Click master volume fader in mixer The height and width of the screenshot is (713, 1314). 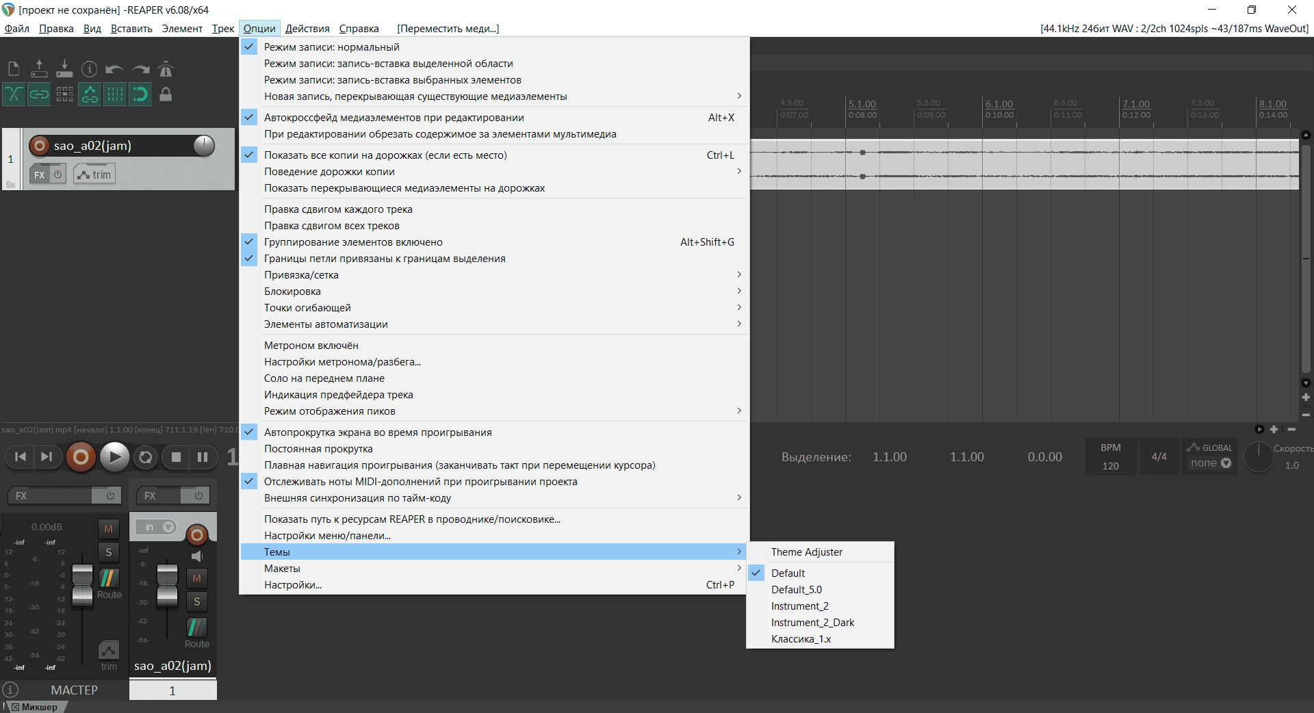click(82, 586)
